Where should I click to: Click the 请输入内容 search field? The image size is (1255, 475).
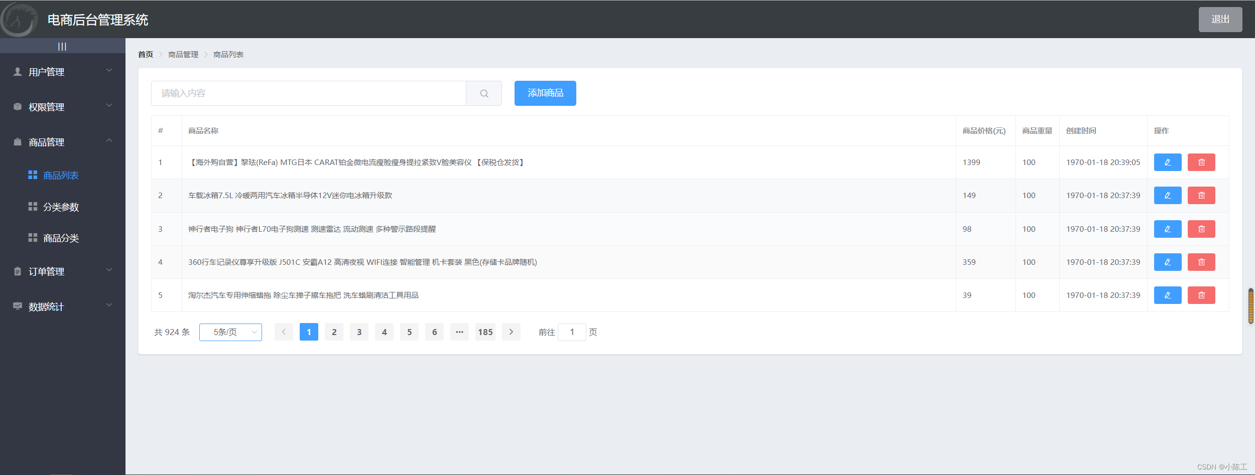(309, 93)
